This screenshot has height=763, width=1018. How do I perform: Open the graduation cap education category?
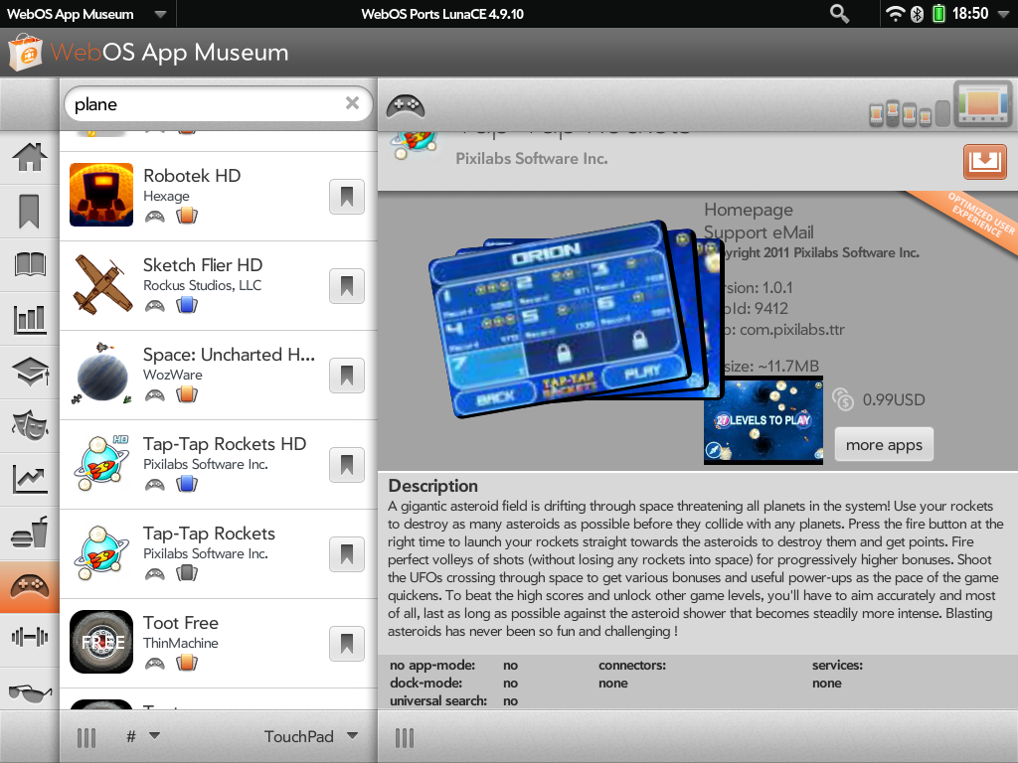click(29, 373)
